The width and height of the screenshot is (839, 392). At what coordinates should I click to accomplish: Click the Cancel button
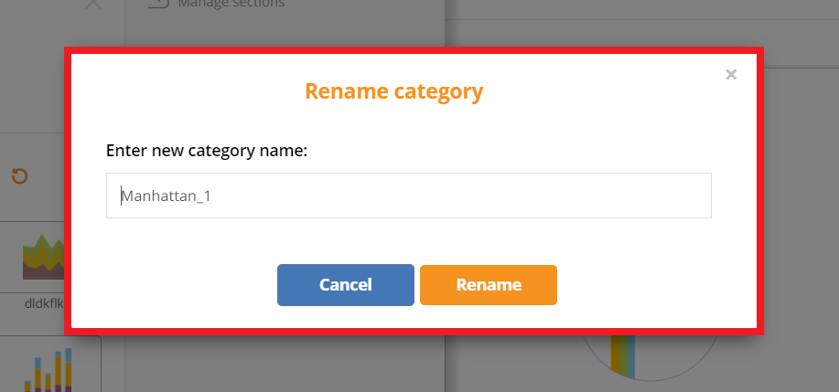point(345,285)
